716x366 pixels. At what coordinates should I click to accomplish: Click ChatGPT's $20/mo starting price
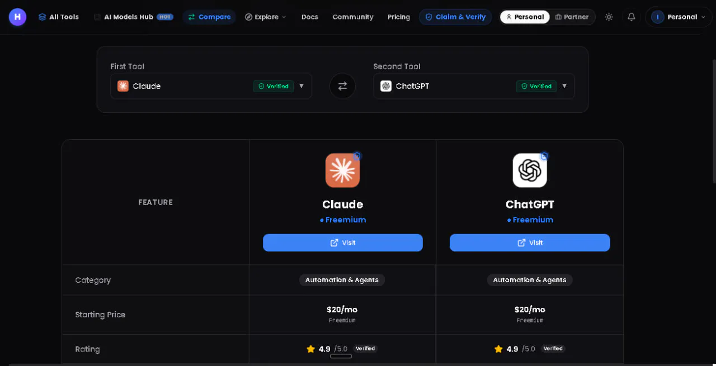pyautogui.click(x=530, y=310)
